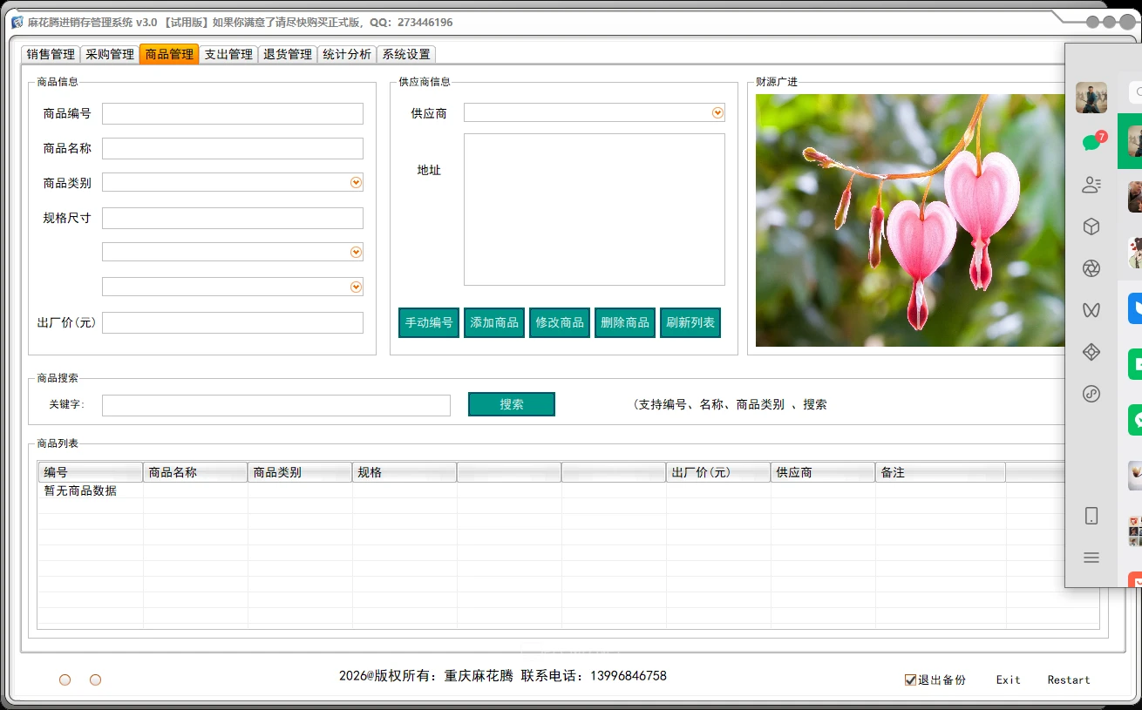
Task: Open the Mini Programs icon
Action: click(1091, 352)
